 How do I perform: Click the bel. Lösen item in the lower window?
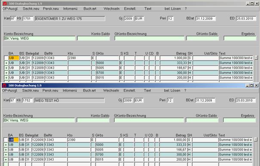click(172, 91)
